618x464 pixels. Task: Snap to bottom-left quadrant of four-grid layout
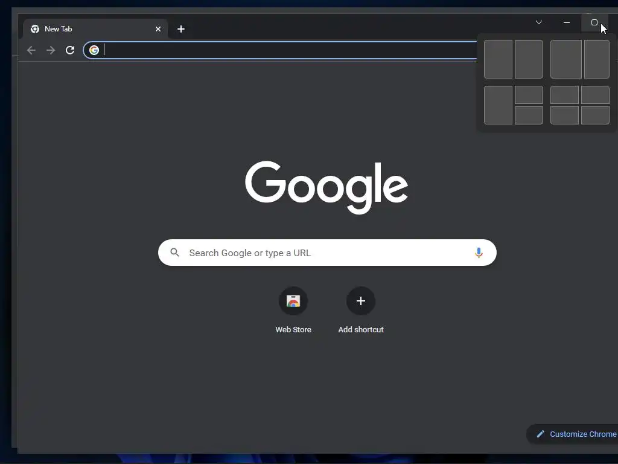click(564, 115)
